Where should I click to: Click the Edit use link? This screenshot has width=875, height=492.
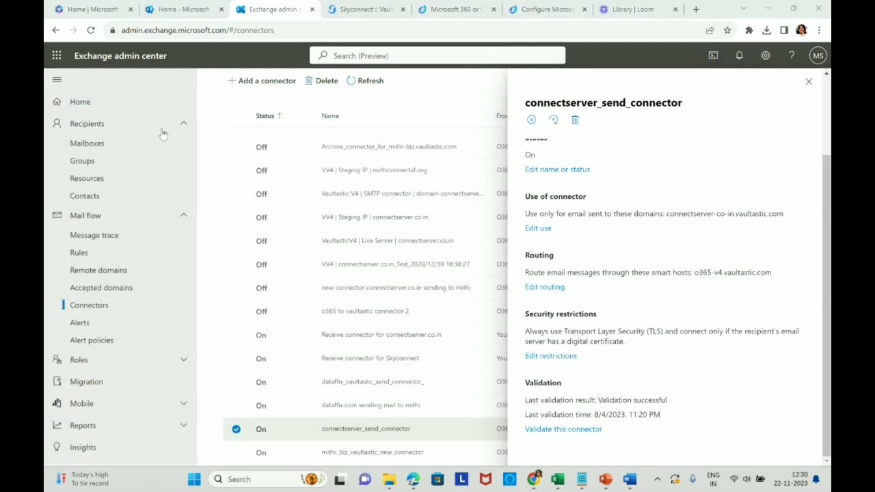pos(538,228)
